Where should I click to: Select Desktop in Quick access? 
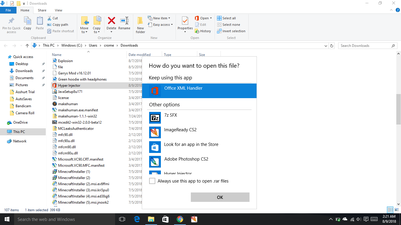pyautogui.click(x=22, y=64)
